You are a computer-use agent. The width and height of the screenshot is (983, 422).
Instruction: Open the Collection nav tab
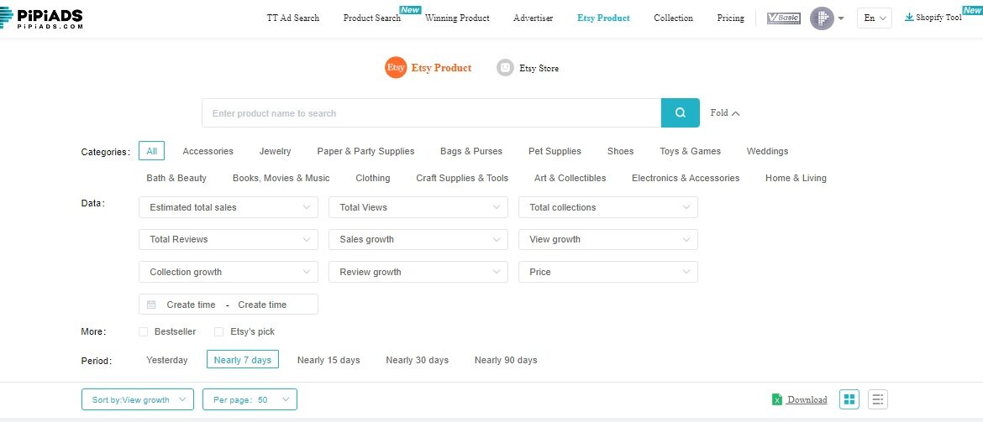[673, 18]
